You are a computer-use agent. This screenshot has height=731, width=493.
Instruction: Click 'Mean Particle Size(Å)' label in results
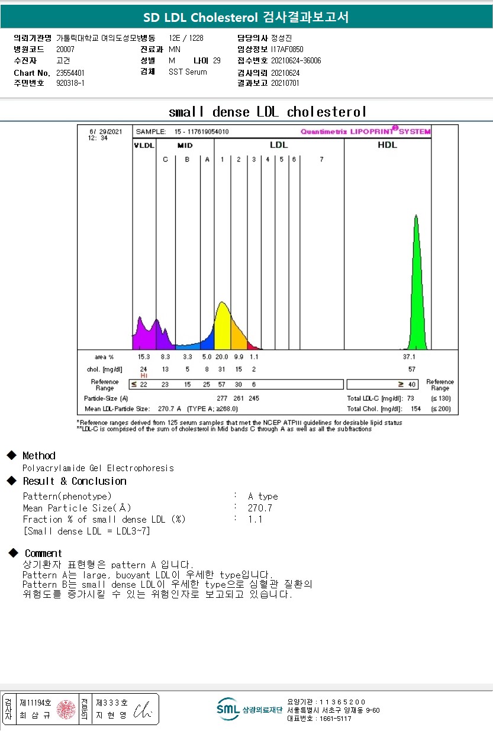[x=77, y=508]
